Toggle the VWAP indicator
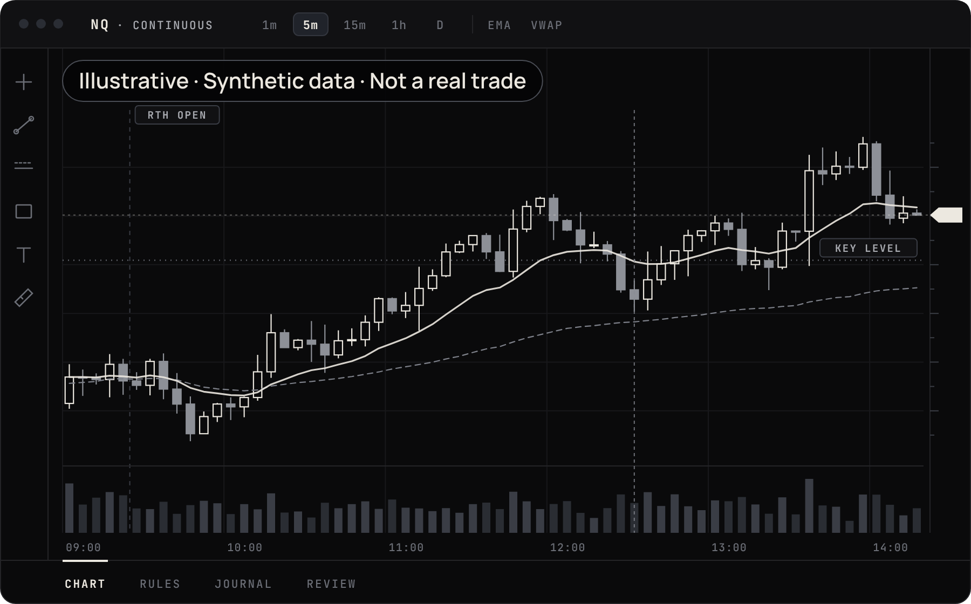 [547, 25]
